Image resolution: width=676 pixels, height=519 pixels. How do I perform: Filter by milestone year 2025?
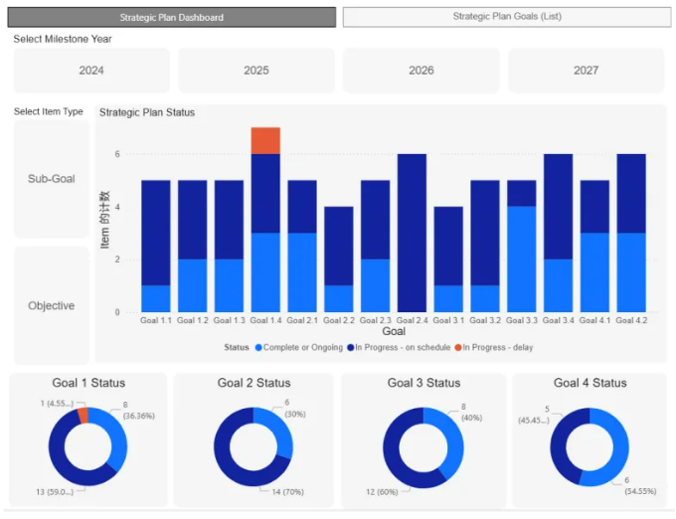click(256, 71)
